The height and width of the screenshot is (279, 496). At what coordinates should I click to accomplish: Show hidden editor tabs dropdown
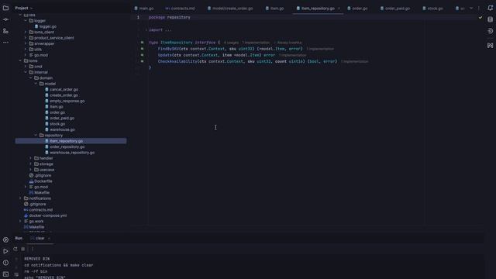pos(471,9)
